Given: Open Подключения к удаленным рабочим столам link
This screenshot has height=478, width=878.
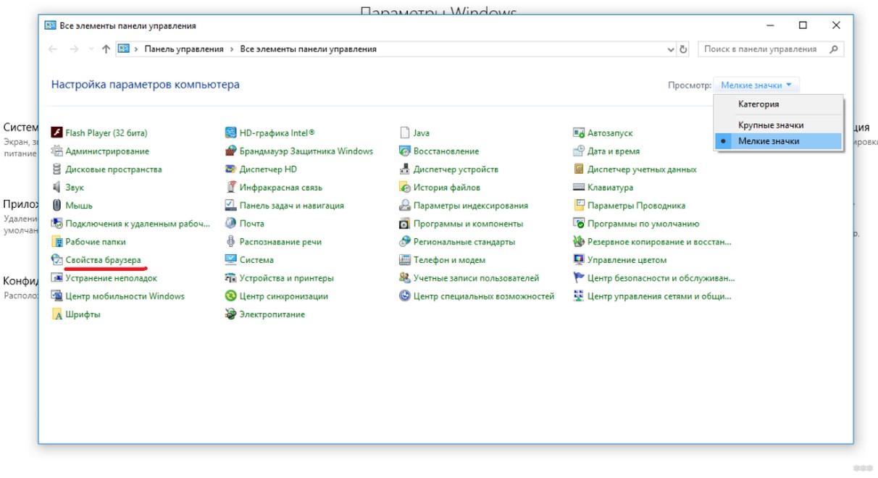Looking at the screenshot, I should coord(138,224).
